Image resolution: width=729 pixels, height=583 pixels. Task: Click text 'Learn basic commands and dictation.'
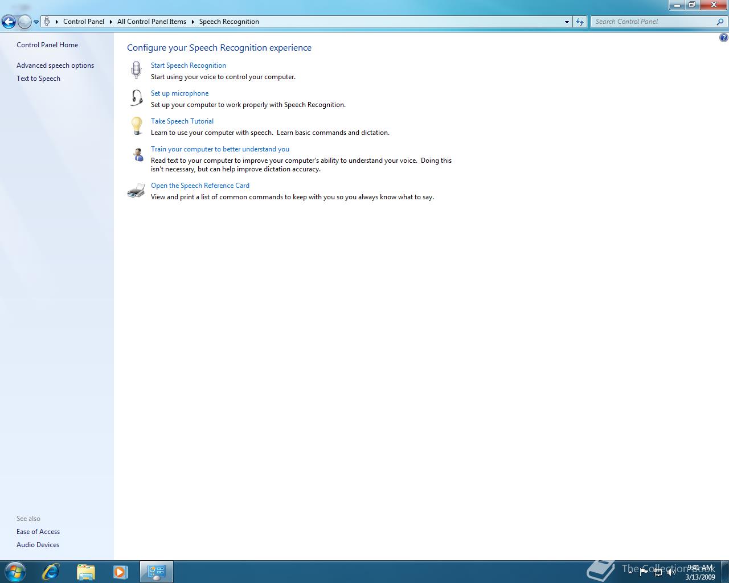point(333,133)
